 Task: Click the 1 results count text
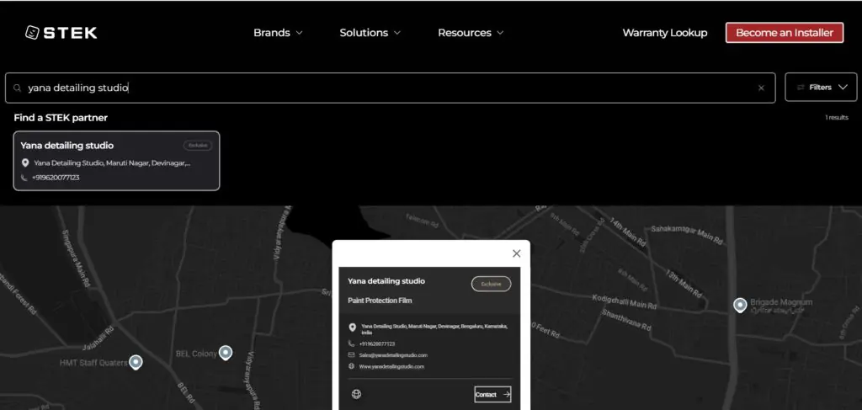[836, 118]
